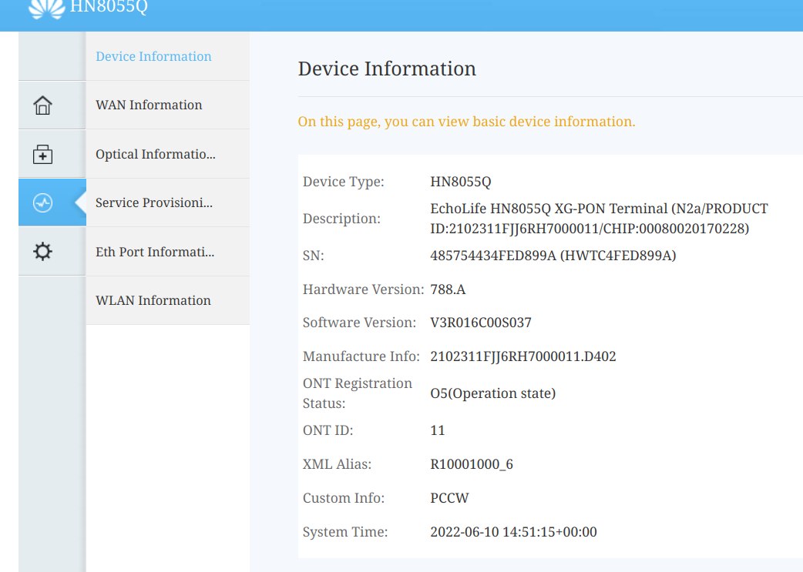803x572 pixels.
Task: Select Software Version value V3R016C00S037
Action: point(481,323)
